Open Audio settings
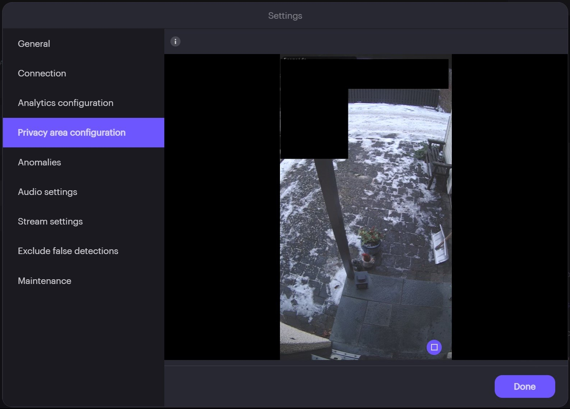570x409 pixels. (48, 192)
